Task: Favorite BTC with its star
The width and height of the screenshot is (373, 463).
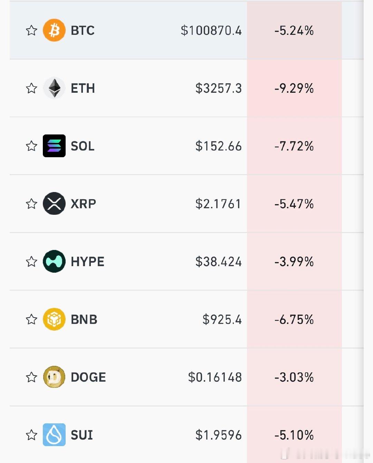Action: tap(31, 30)
